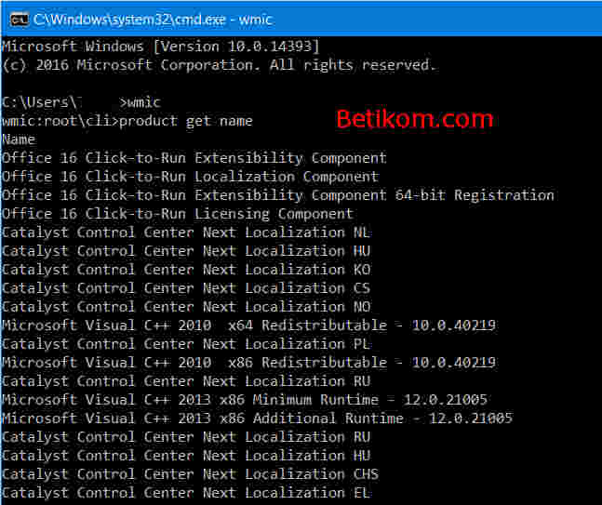Select Visual C++ 2013 x86 Minimum Runtime line
The image size is (602, 505).
click(245, 400)
